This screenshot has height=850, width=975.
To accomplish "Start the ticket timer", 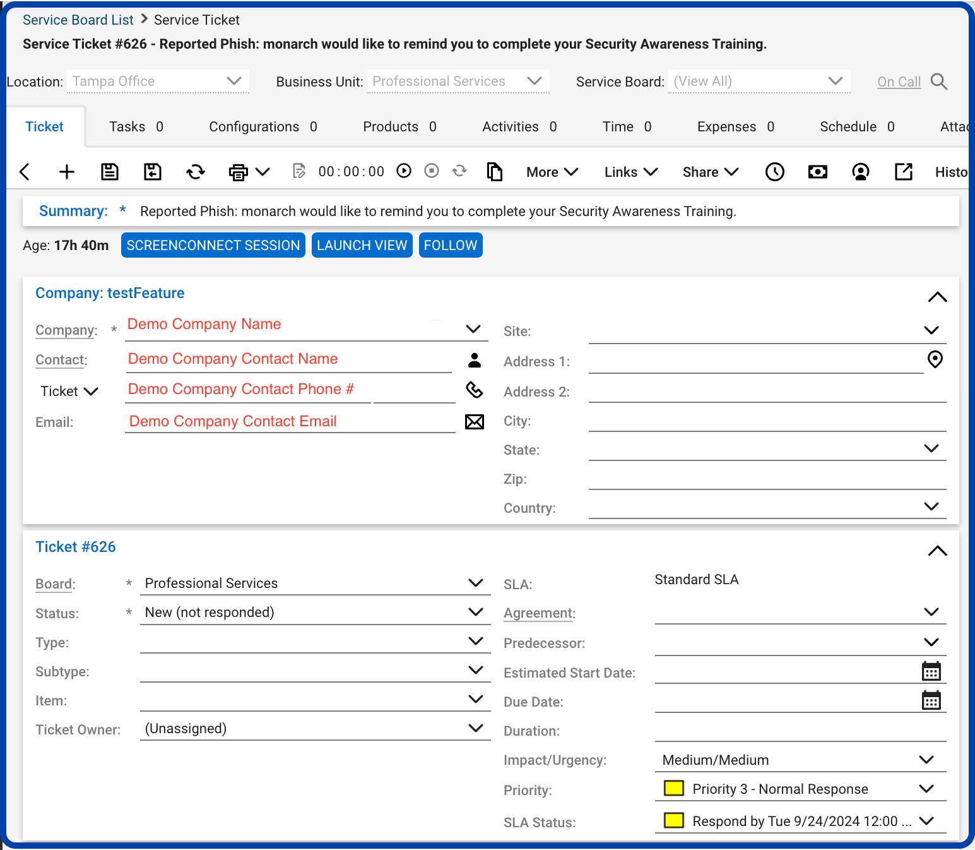I will pos(403,171).
